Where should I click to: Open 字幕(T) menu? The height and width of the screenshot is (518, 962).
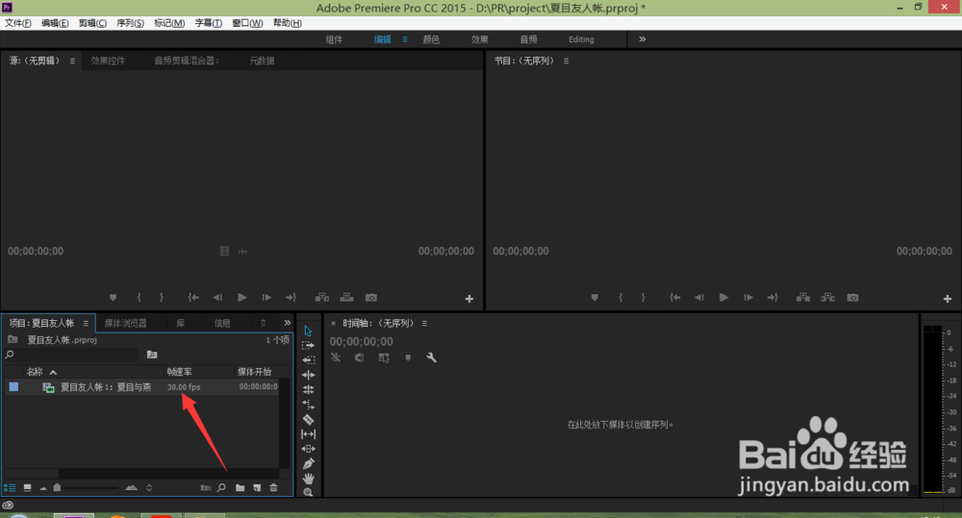click(208, 23)
